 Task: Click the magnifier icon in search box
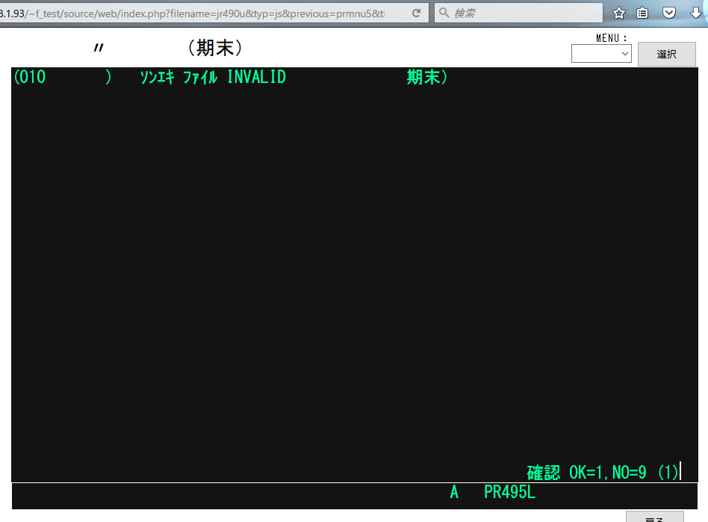444,13
